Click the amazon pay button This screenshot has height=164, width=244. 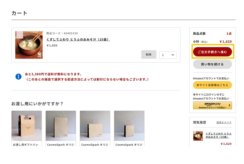tap(212, 105)
